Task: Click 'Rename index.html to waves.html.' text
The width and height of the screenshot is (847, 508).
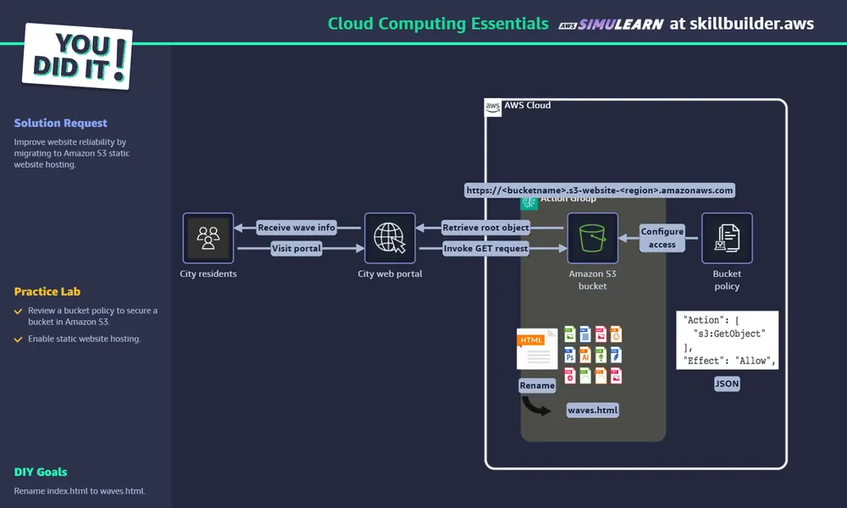Action: (80, 491)
